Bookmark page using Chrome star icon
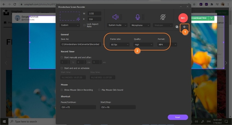232x125 pixels. pyautogui.click(x=194, y=4)
